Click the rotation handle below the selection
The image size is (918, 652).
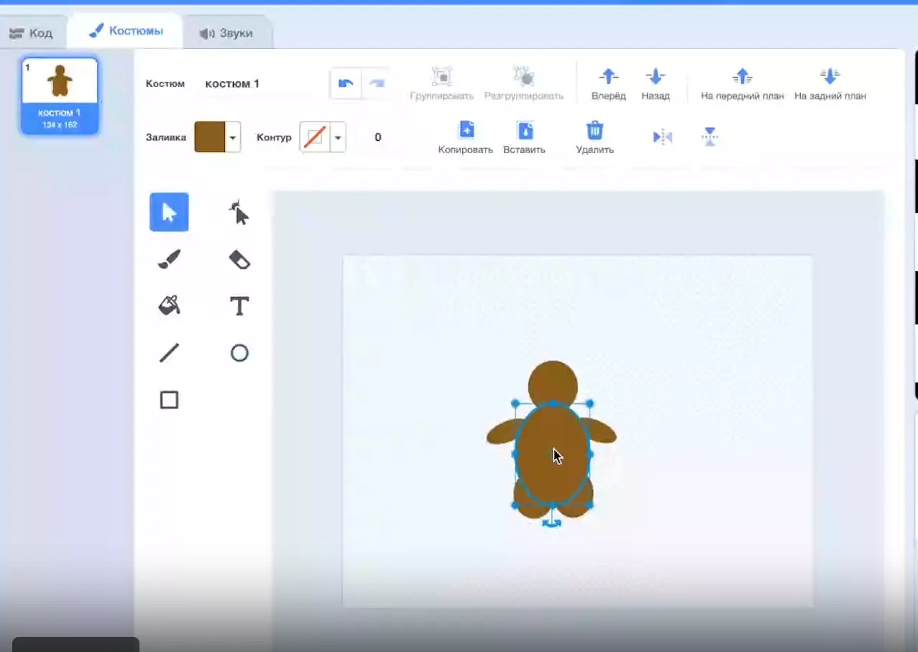[x=551, y=524]
